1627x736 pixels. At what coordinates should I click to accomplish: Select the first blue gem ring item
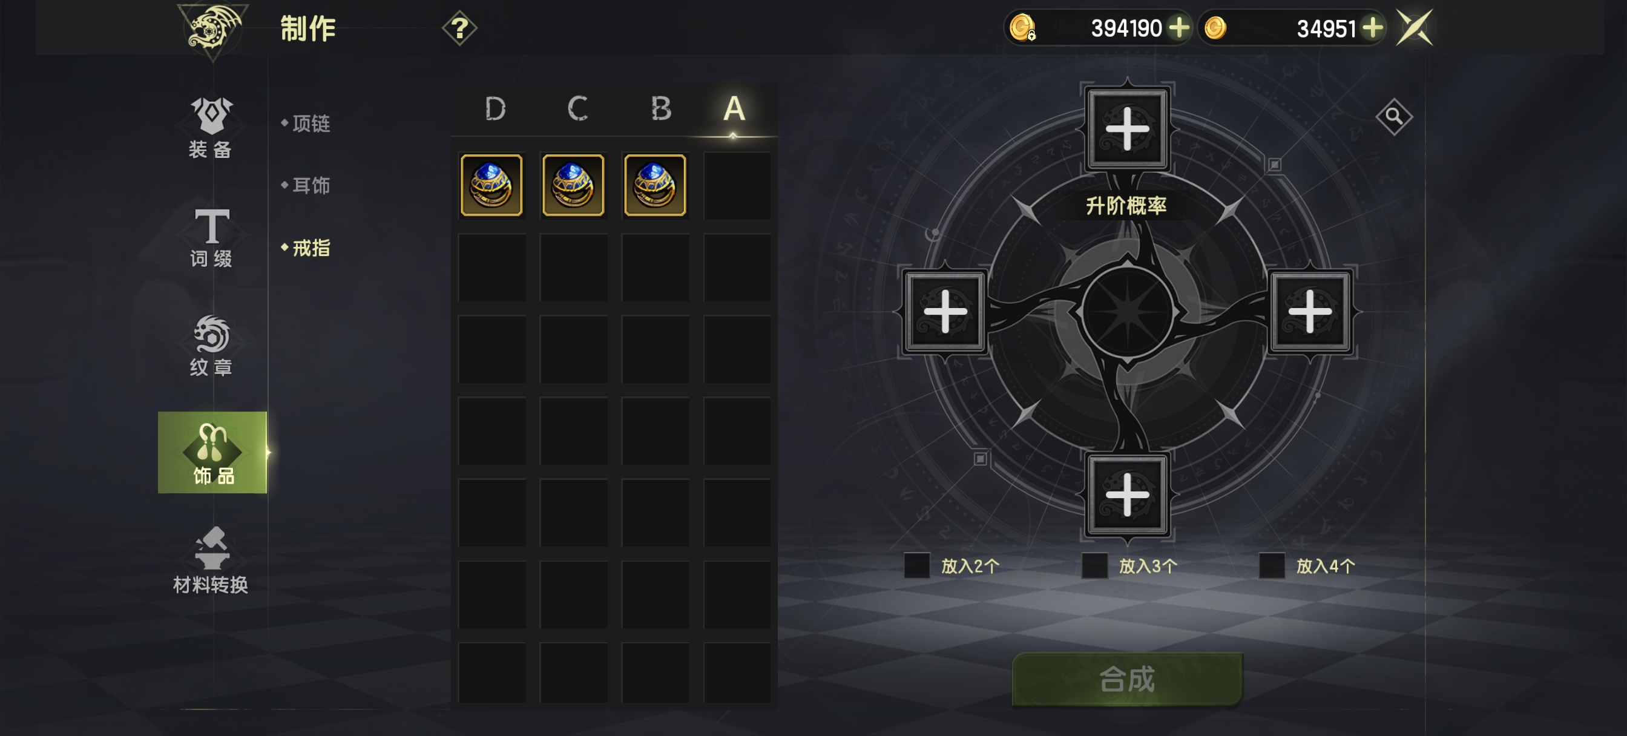coord(491,185)
